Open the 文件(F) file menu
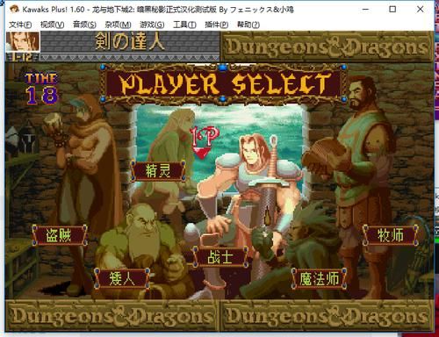Screen dimensions: 439x337 [20, 25]
